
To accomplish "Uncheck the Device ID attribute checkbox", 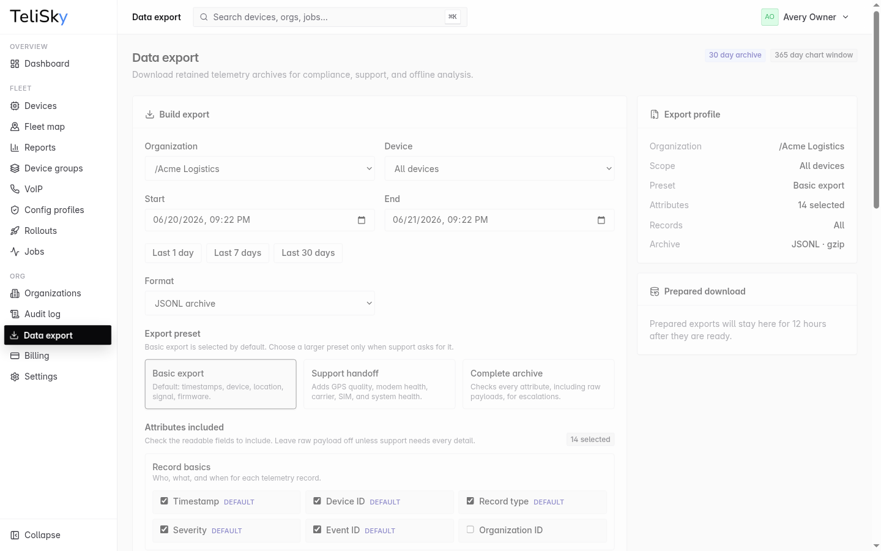I will (317, 501).
